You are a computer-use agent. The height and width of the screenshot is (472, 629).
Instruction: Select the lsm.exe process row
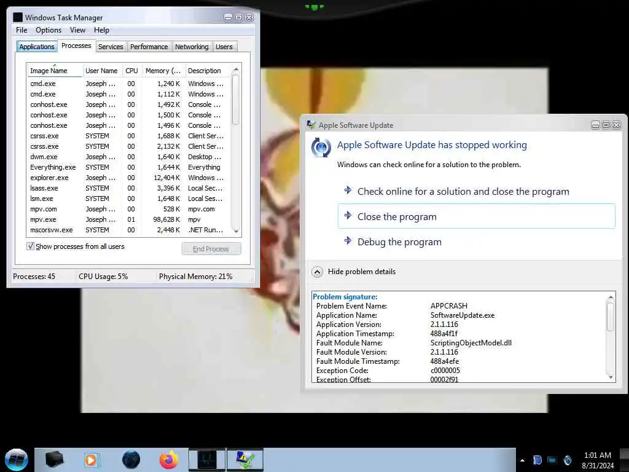[x=129, y=199]
